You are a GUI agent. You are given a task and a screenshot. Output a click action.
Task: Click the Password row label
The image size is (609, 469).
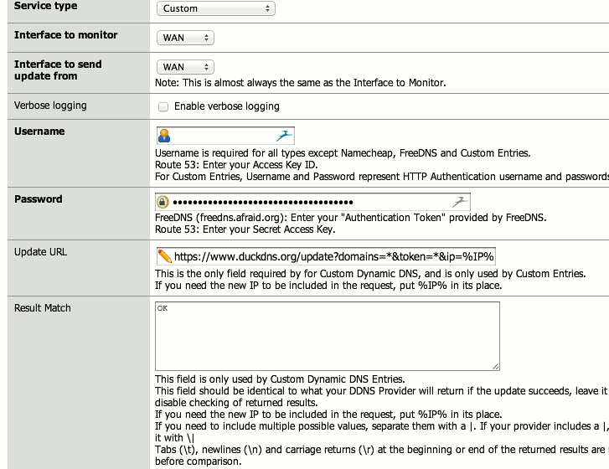pos(38,199)
